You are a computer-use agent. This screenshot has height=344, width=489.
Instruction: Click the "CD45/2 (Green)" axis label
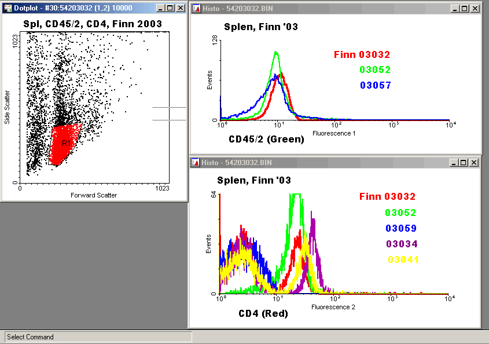point(266,140)
